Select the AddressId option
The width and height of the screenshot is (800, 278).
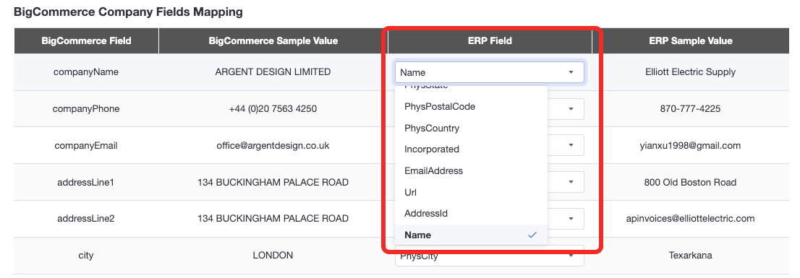(x=471, y=214)
